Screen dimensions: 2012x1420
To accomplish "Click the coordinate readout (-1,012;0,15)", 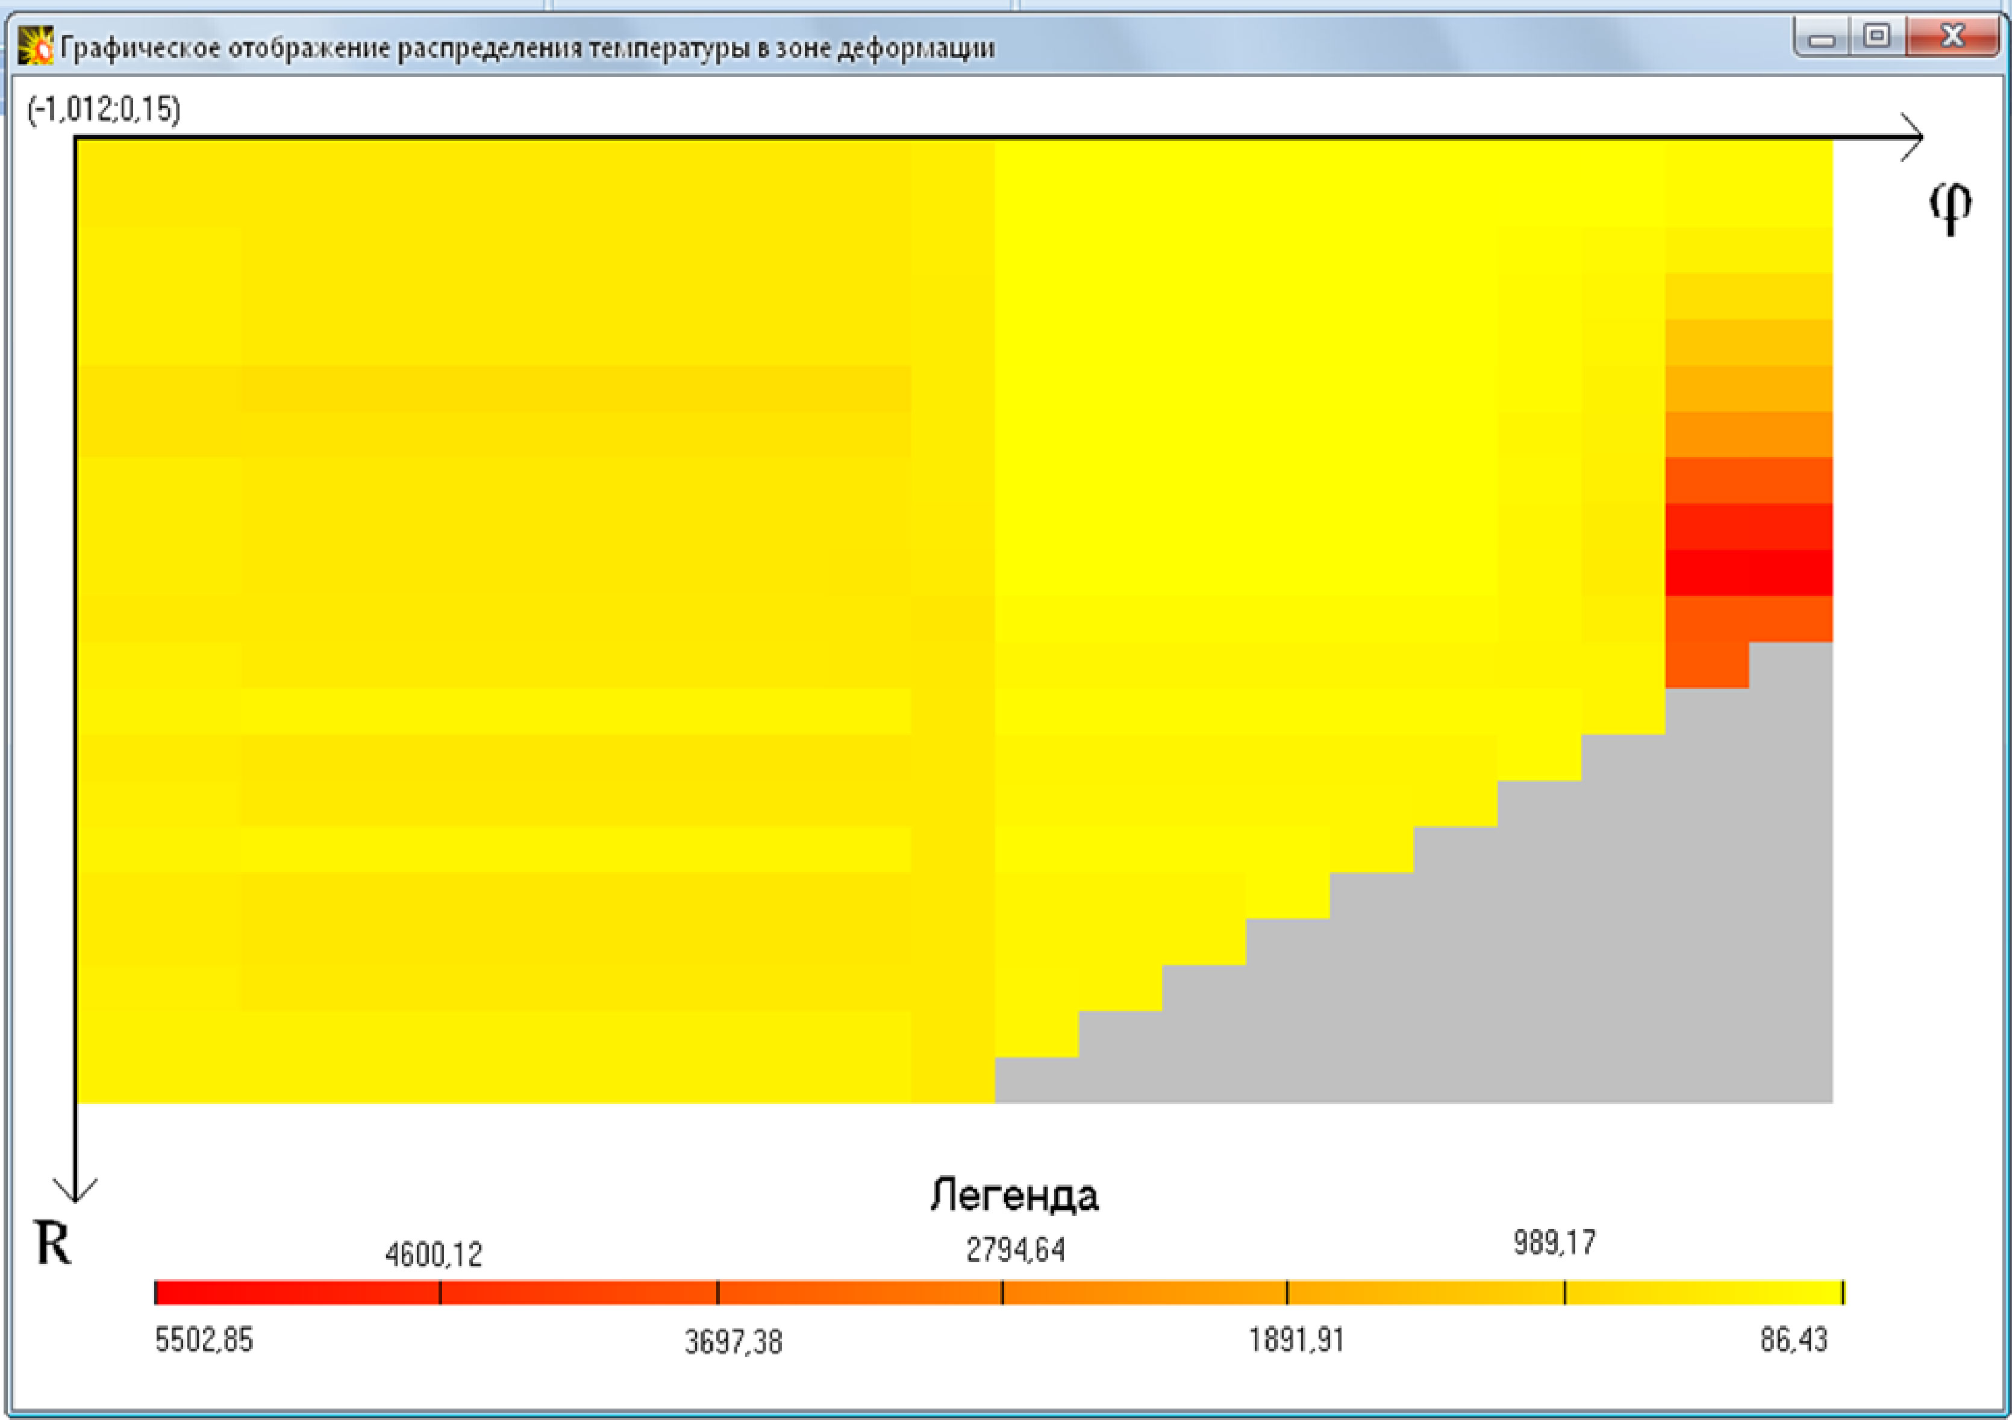I will click(104, 110).
